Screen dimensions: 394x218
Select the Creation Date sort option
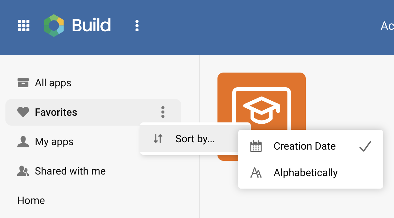[304, 146]
